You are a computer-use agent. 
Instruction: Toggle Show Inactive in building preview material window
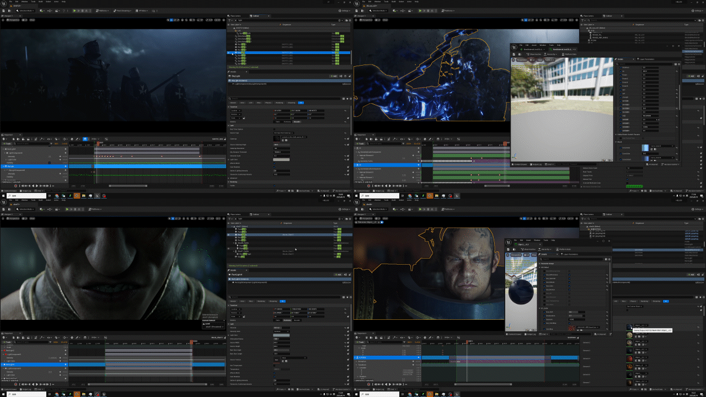tap(534, 54)
